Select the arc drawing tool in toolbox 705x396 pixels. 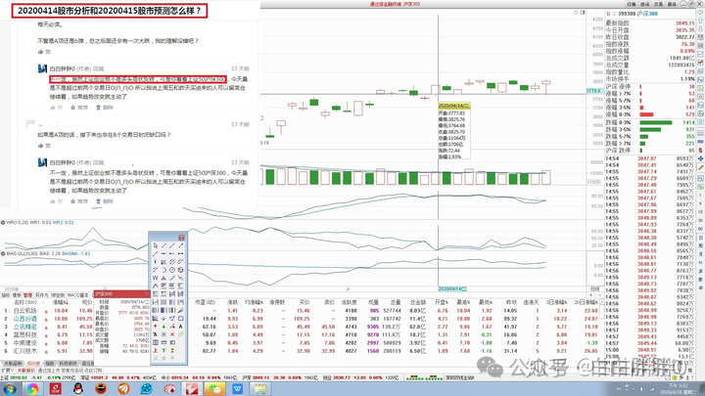point(164,270)
